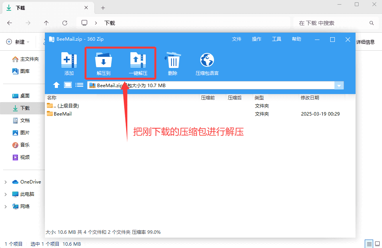This screenshot has width=382, height=248.
Task: Expand the 此电脑 tree node
Action: click(x=6, y=194)
